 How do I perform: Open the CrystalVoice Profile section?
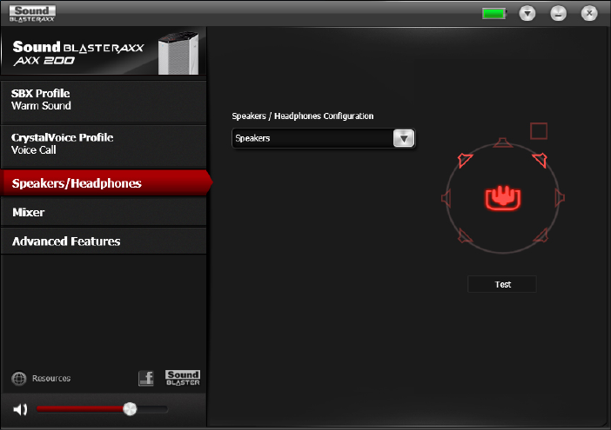pos(104,146)
